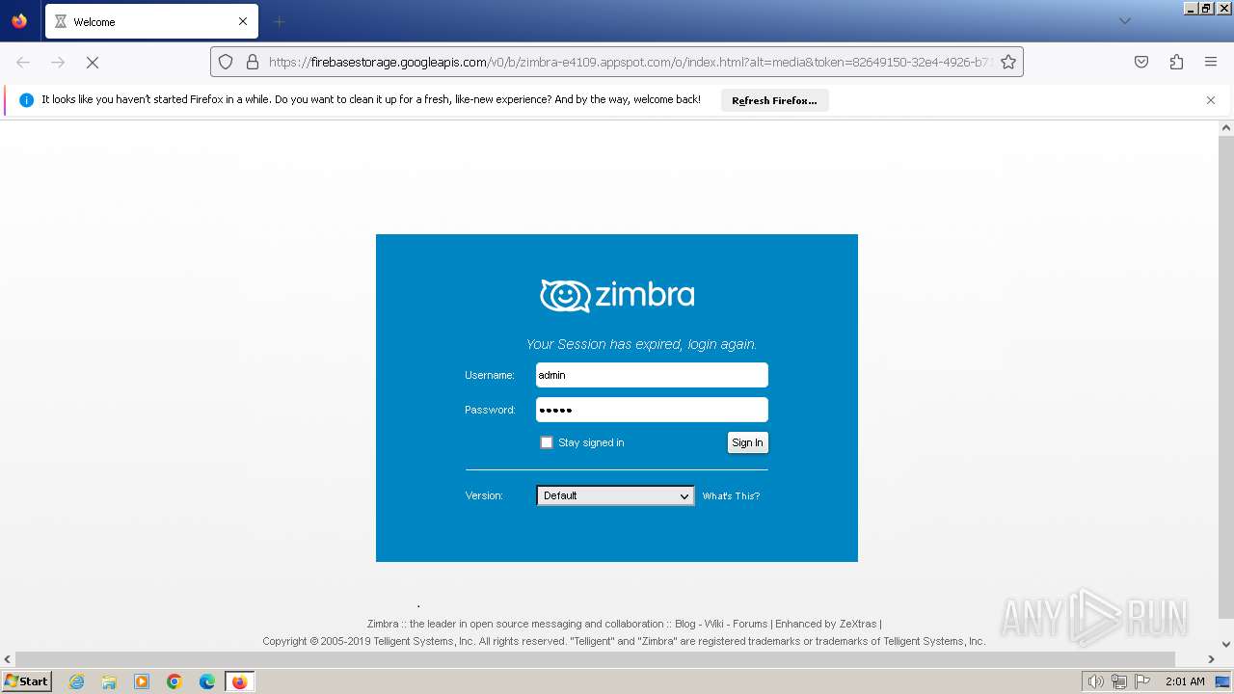
Task: Open the network tray icon
Action: [x=1119, y=681]
